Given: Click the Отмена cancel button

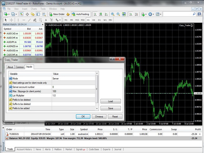Looking at the screenshot, I should (99, 117).
